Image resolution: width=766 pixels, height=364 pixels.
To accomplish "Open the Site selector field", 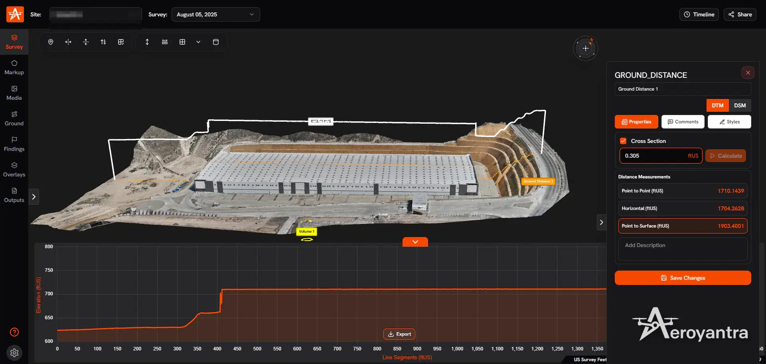I will point(96,14).
